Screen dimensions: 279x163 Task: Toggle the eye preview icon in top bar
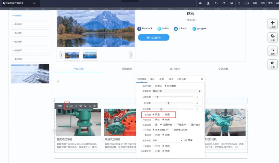click(x=201, y=3)
